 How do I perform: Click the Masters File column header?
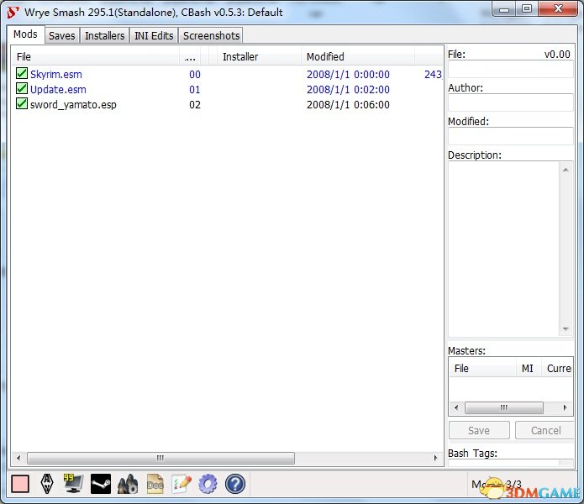coord(483,369)
